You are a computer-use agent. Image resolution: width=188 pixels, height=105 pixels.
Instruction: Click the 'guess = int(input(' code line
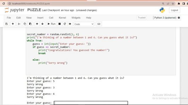[62, 44]
